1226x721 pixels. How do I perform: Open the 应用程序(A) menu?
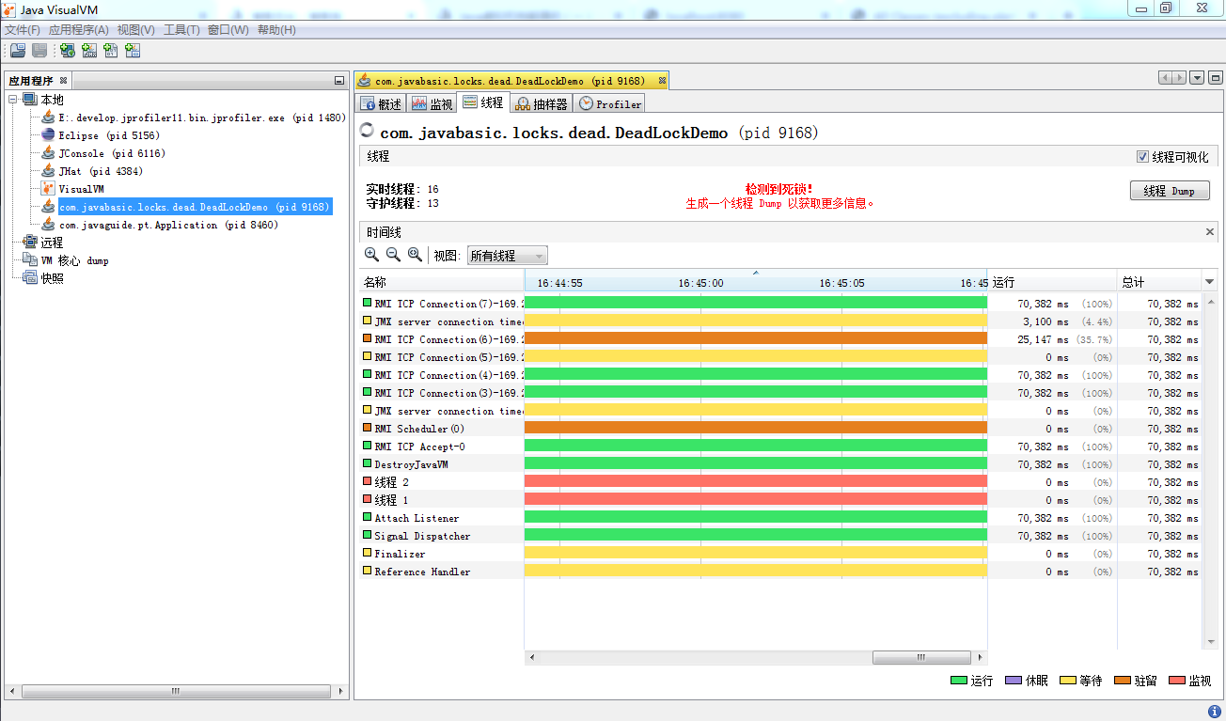pyautogui.click(x=79, y=30)
